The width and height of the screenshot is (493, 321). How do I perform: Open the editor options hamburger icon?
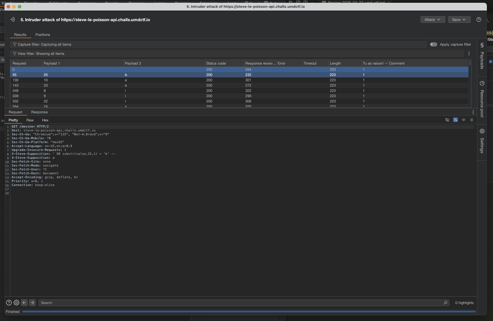[x=472, y=120]
